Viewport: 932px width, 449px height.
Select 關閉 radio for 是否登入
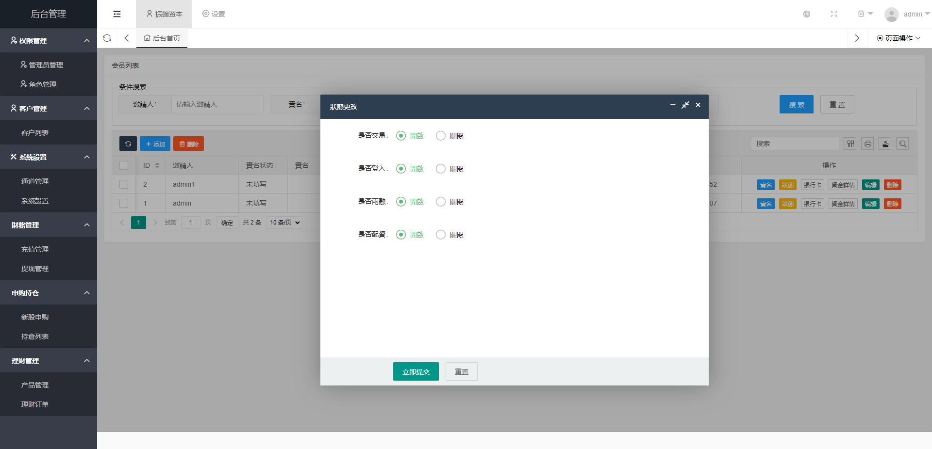tap(441, 169)
